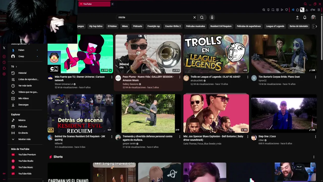Click the YouTube upload arrow icon
The image size is (323, 182).
(x=297, y=17)
